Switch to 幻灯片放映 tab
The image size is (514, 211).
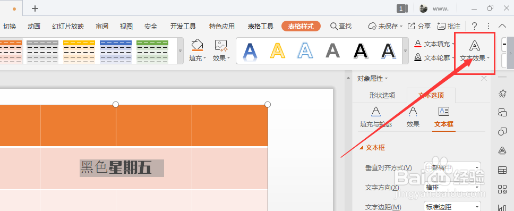click(x=68, y=26)
